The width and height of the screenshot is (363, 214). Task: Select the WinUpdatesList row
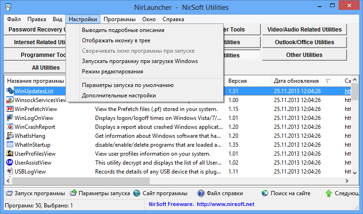(177, 91)
